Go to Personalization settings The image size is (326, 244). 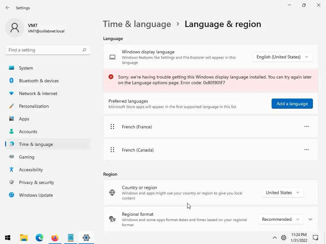[48, 106]
